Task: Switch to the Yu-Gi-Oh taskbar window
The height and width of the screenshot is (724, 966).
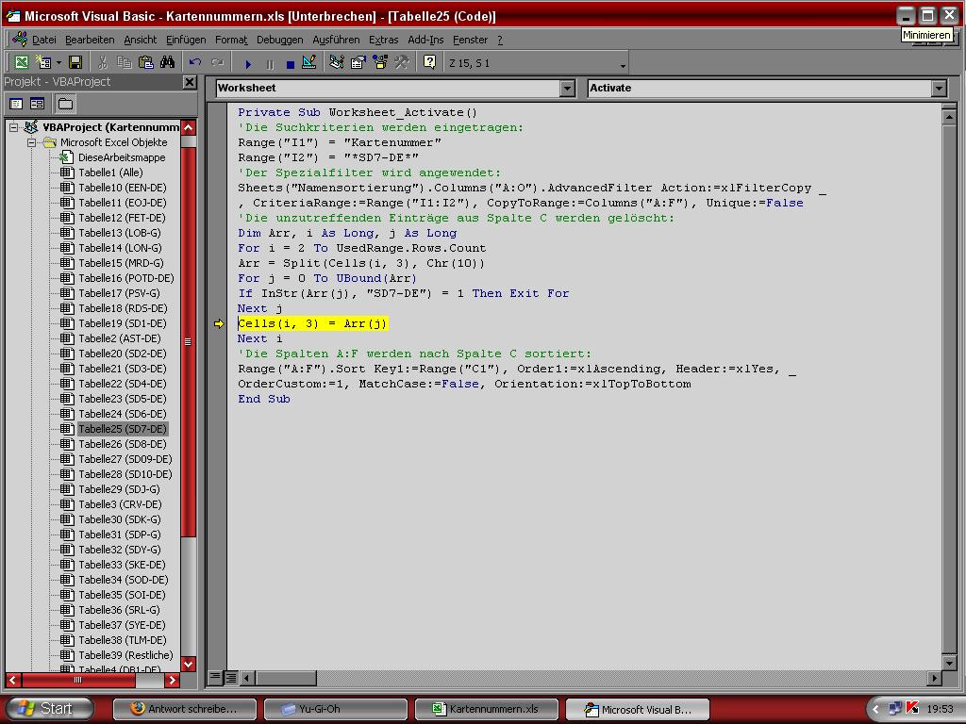Action: [x=336, y=709]
